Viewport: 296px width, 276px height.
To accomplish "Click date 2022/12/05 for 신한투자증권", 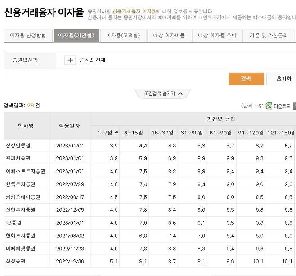I will click(70, 210).
